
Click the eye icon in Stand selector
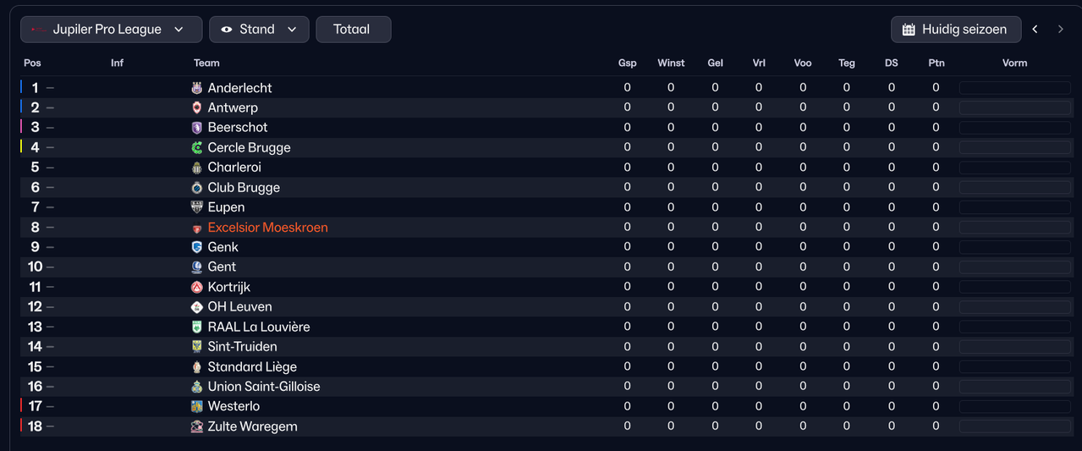click(x=227, y=30)
